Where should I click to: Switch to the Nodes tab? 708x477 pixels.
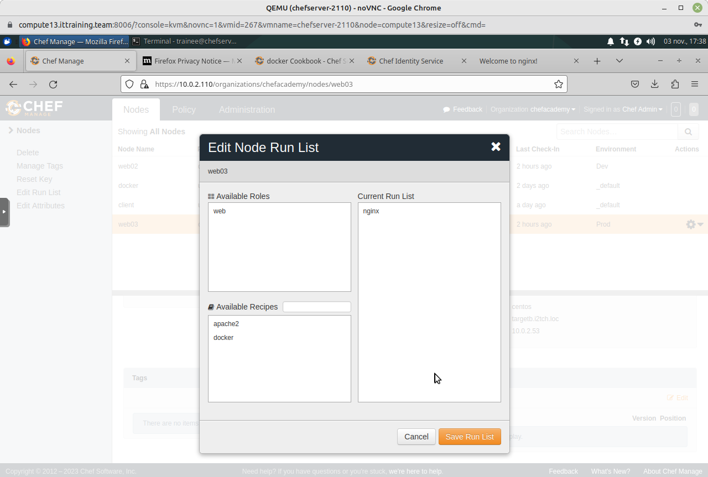pos(136,109)
